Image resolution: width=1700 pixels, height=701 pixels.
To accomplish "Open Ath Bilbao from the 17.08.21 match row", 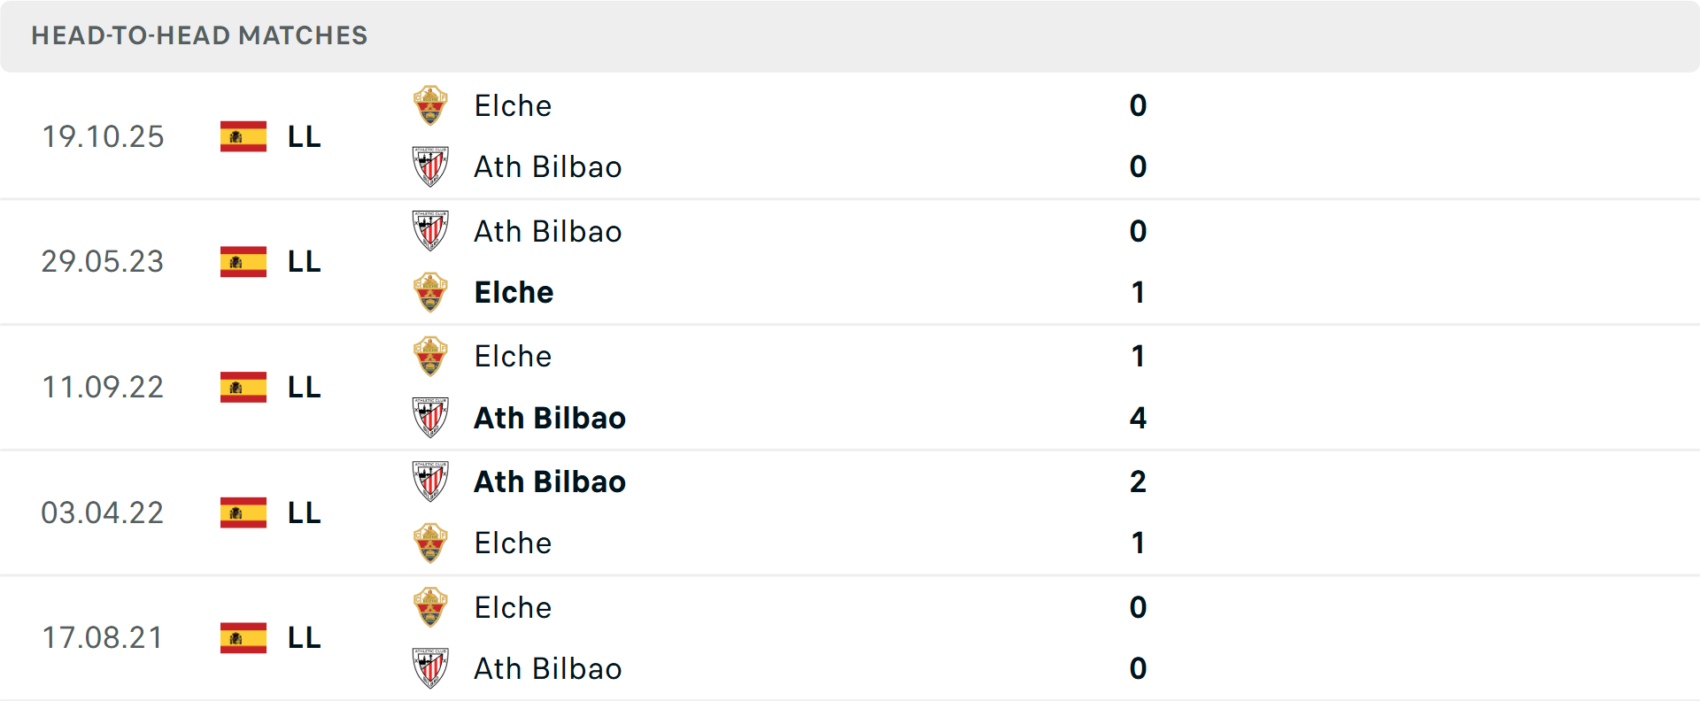I will tap(548, 669).
